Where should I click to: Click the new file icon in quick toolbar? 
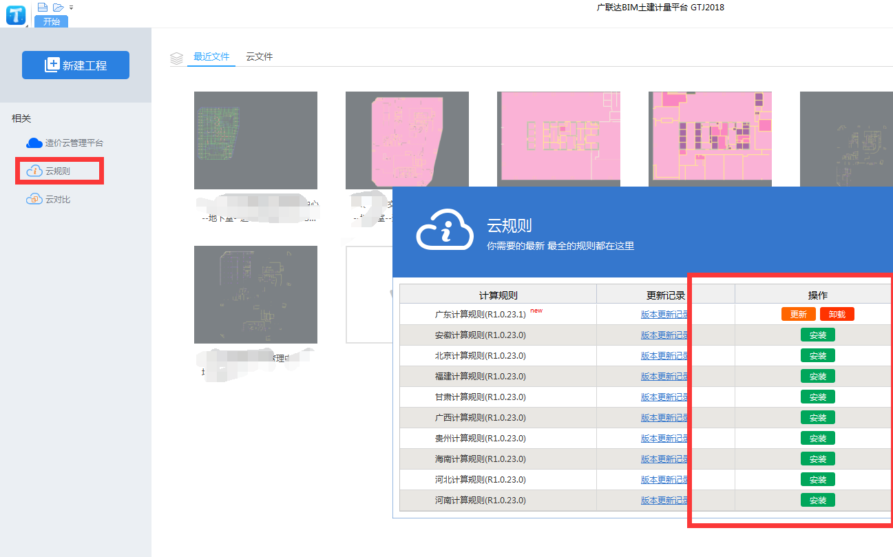(x=43, y=7)
